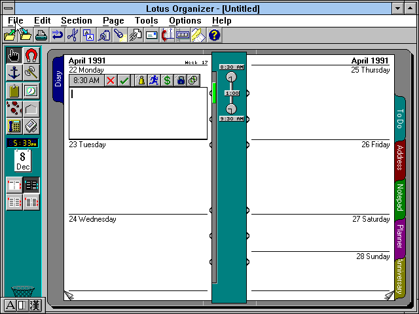
Task: Toggle the alarm bell for the appointment
Action: [141, 80]
